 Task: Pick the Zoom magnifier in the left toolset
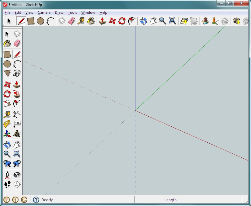tap(7, 154)
